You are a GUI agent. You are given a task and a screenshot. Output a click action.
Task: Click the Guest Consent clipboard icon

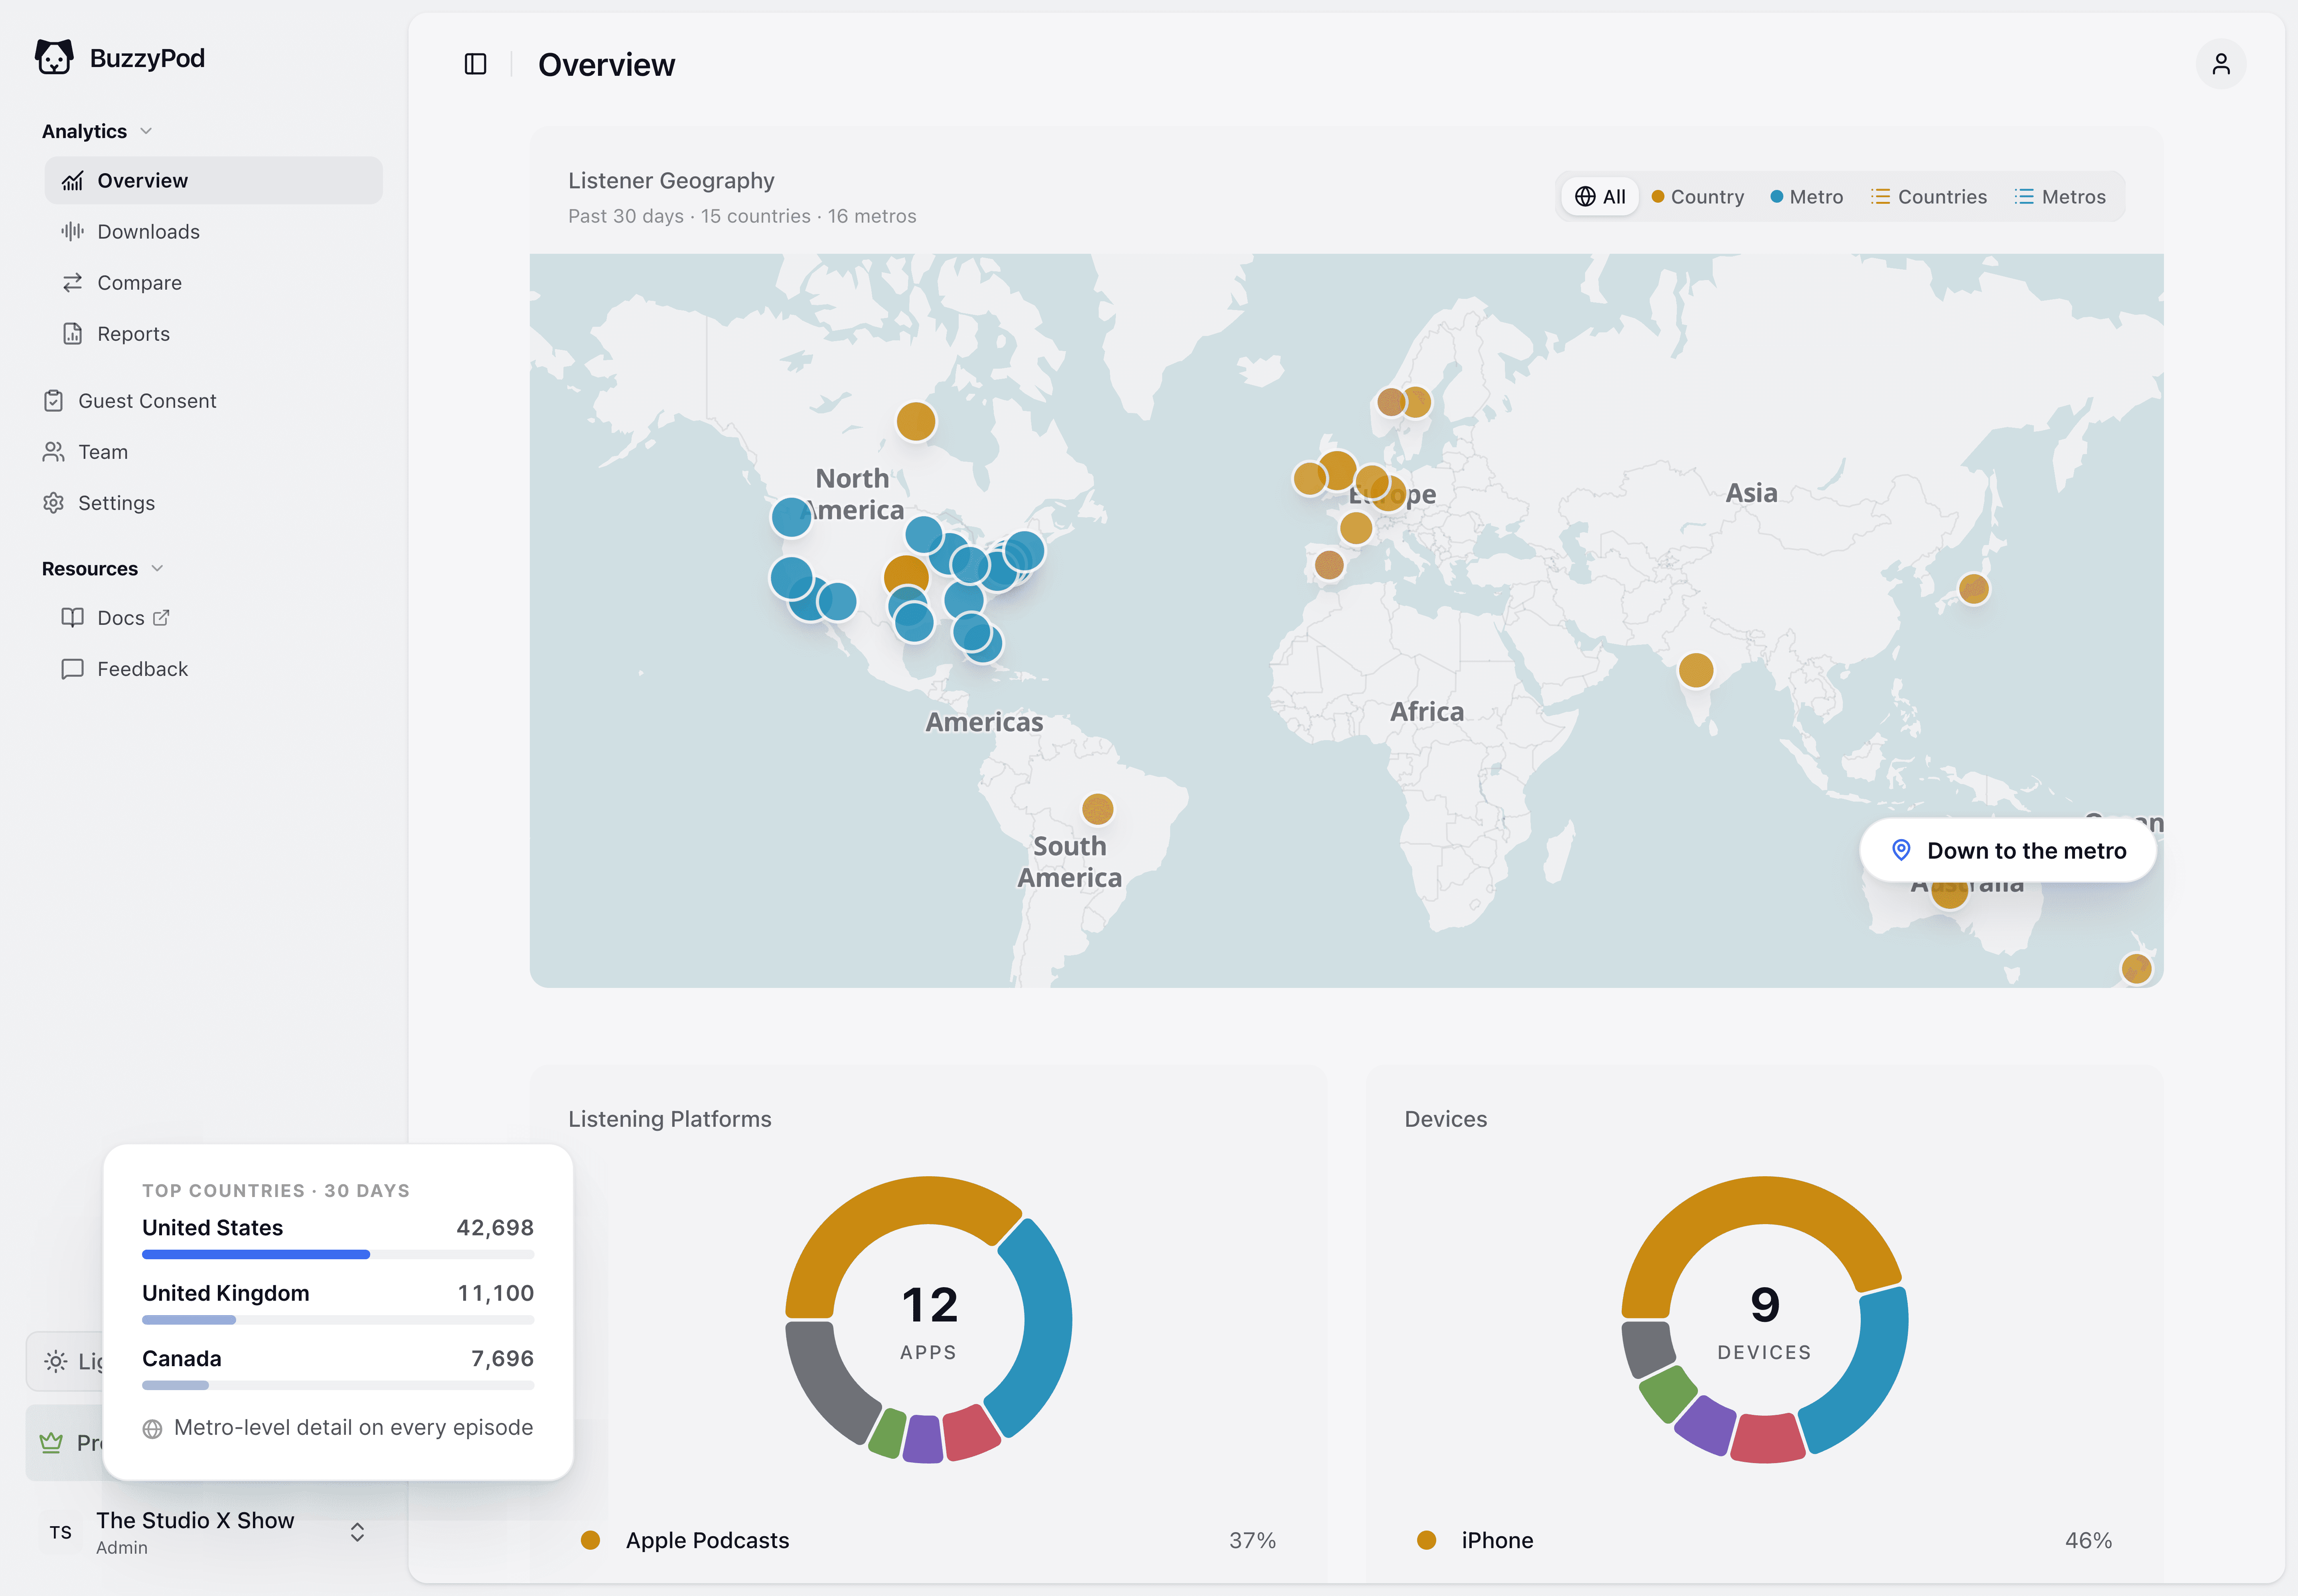[x=53, y=401]
